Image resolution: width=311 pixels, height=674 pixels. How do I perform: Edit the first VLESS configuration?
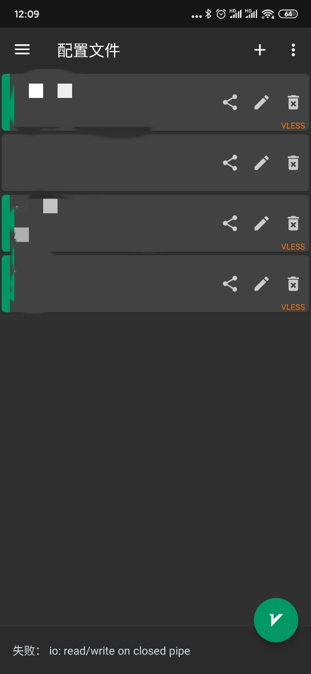pyautogui.click(x=262, y=102)
